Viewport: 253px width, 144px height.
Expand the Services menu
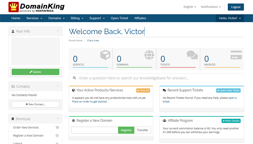click(x=34, y=18)
